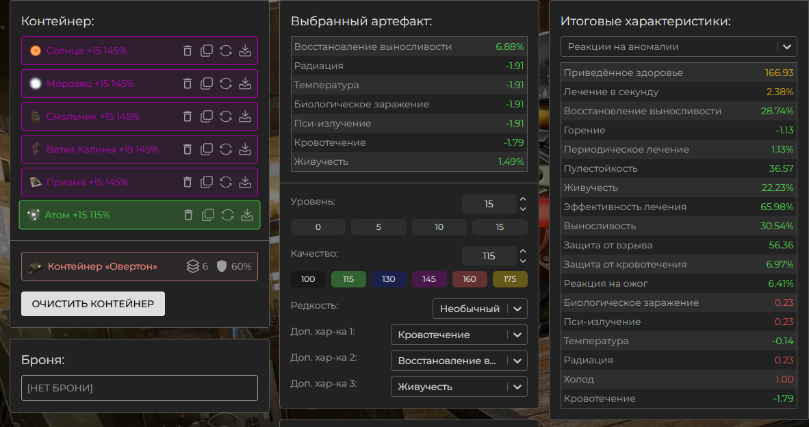Choose the purple 145 quality swatch
Viewport: 809px width, 427px height.
coord(429,279)
